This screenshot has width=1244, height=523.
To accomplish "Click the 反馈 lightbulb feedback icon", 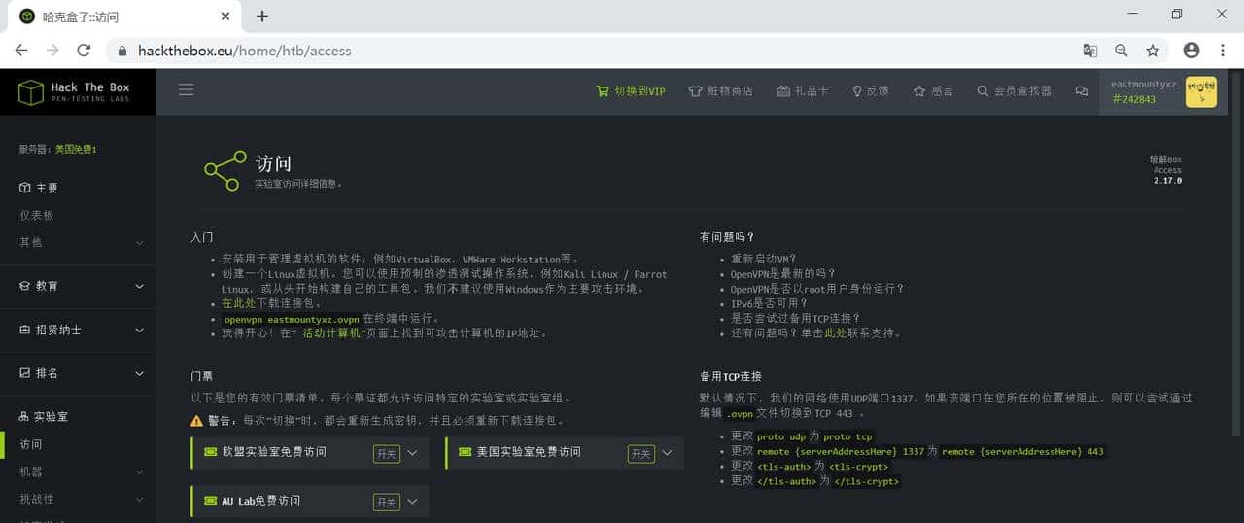I will tap(857, 90).
